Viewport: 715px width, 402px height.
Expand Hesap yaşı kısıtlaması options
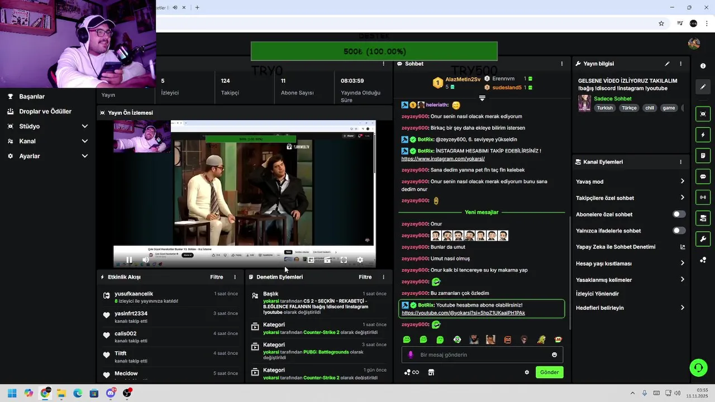(630, 264)
